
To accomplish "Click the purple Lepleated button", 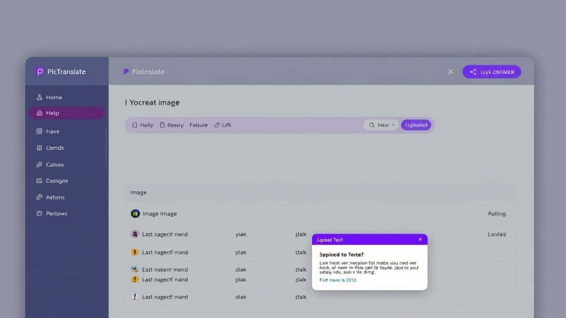I will coord(416,125).
